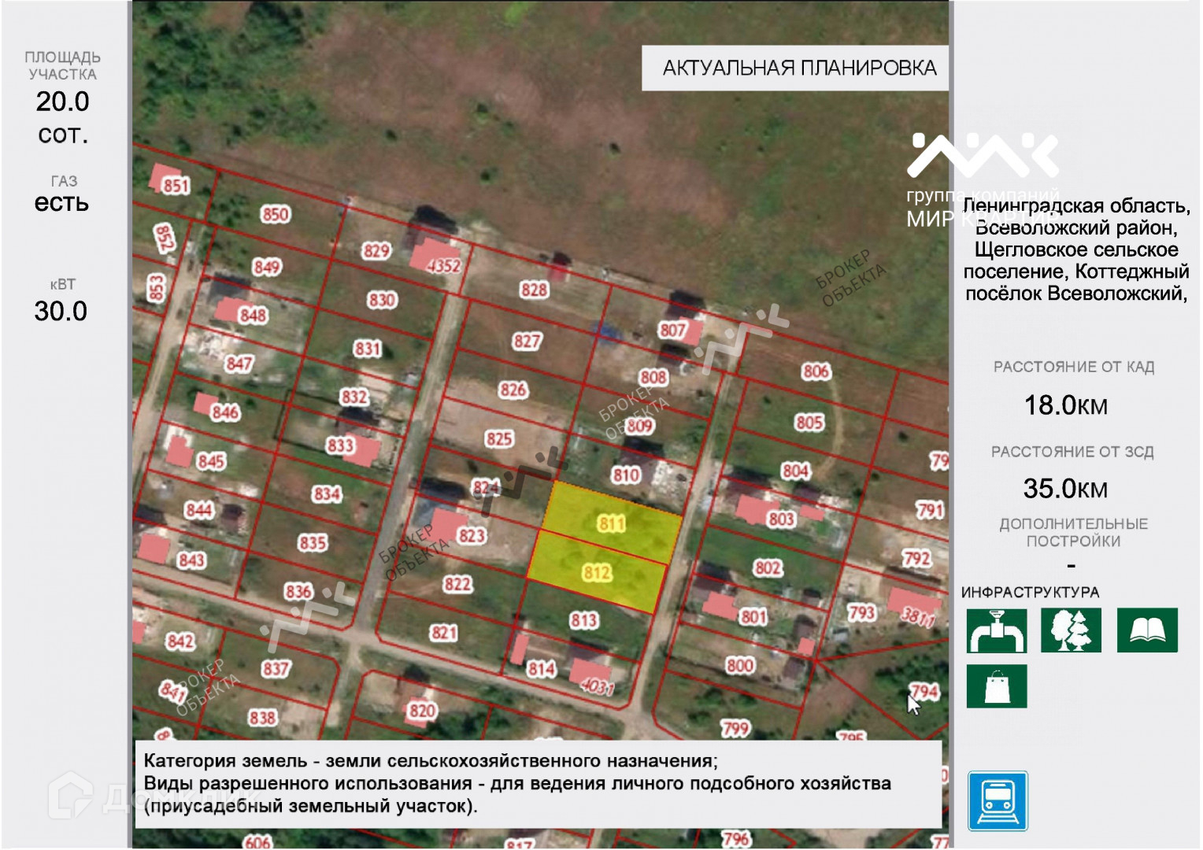Click plot number 805 on map
The width and height of the screenshot is (1203, 850).
809,422
